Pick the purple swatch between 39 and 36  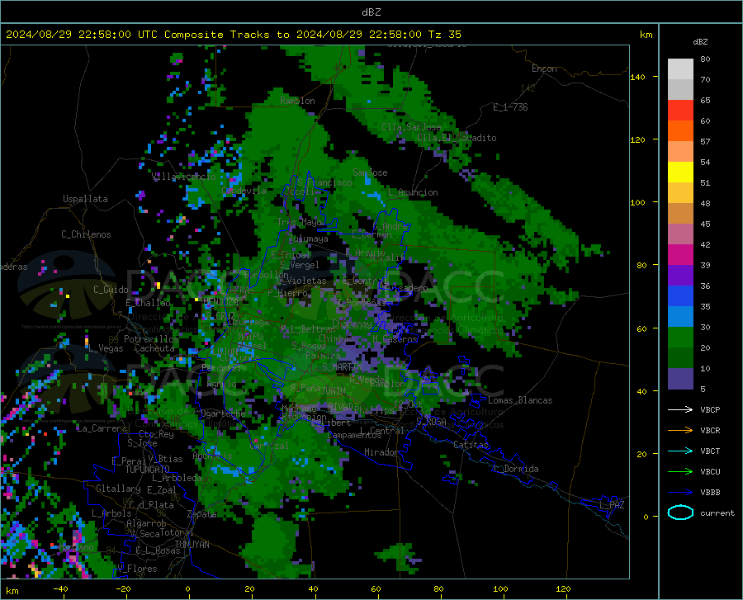click(x=680, y=276)
